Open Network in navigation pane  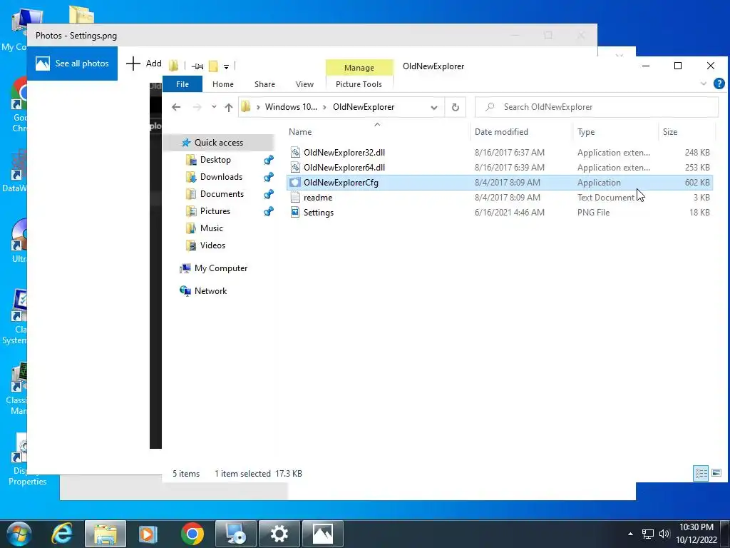(x=210, y=291)
